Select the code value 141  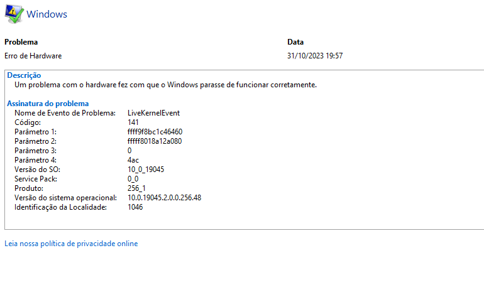pyautogui.click(x=133, y=122)
